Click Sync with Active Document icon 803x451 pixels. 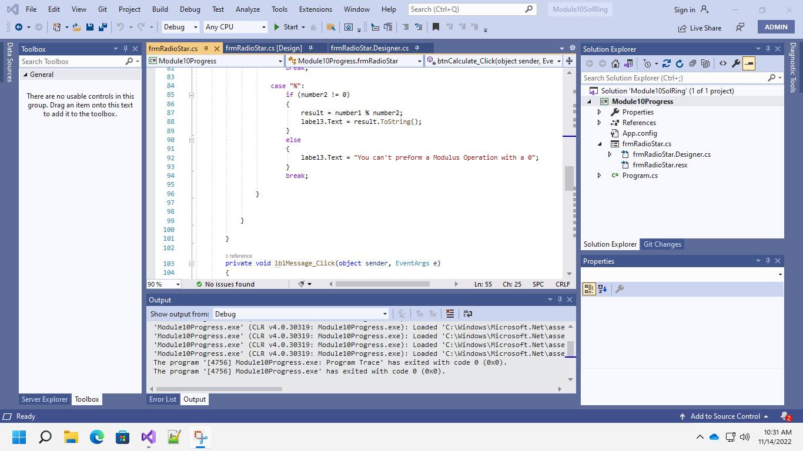click(x=667, y=63)
